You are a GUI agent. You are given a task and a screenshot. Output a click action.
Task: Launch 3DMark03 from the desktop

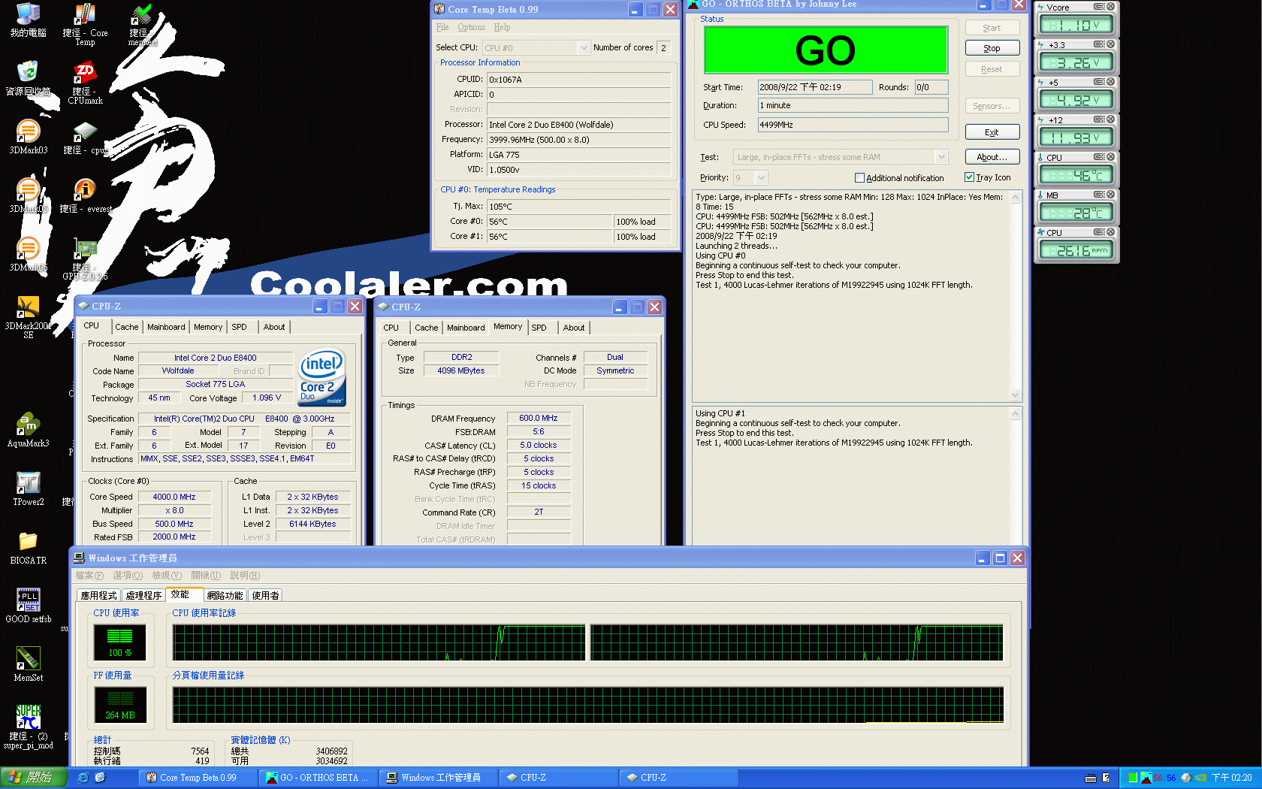tap(28, 137)
